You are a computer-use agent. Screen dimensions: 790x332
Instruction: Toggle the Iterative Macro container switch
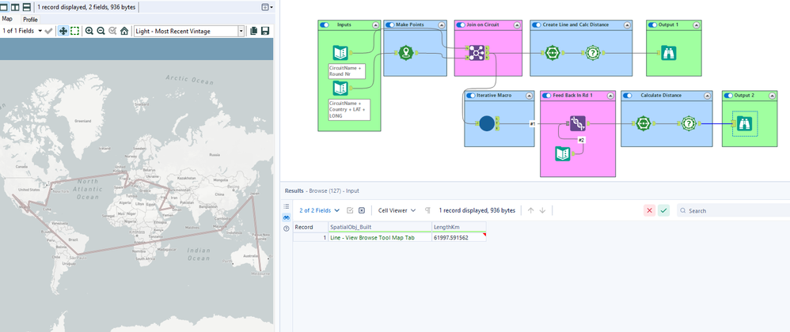click(x=471, y=95)
